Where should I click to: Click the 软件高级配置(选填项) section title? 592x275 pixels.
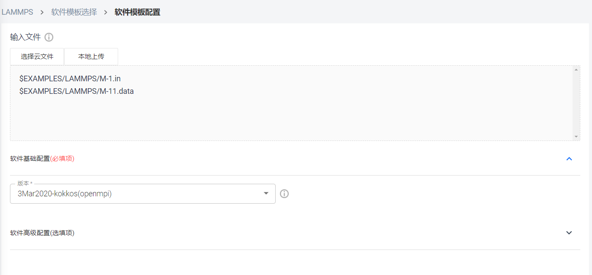42,233
